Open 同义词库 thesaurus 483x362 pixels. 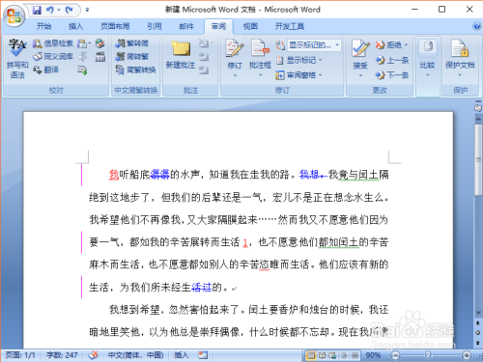53,57
